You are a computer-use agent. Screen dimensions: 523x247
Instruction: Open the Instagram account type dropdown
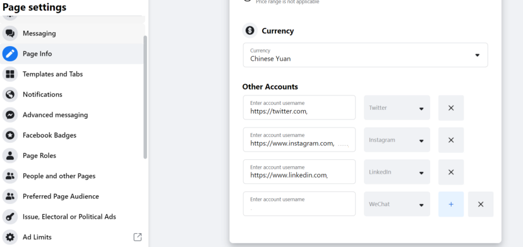click(397, 140)
